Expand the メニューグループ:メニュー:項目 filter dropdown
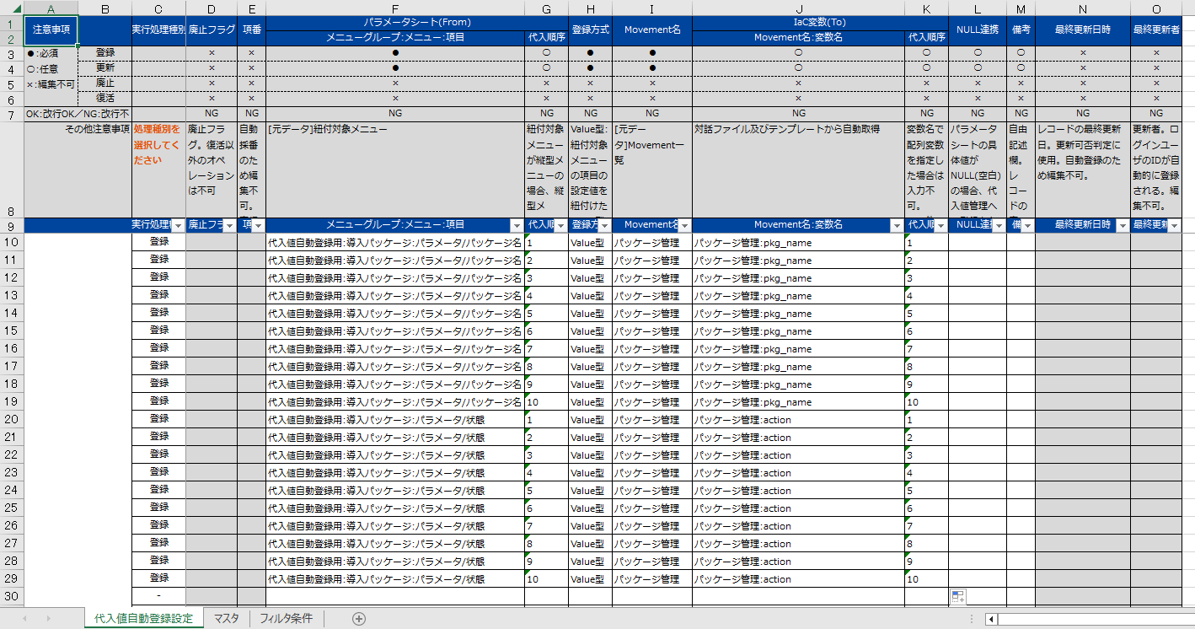 (x=516, y=225)
